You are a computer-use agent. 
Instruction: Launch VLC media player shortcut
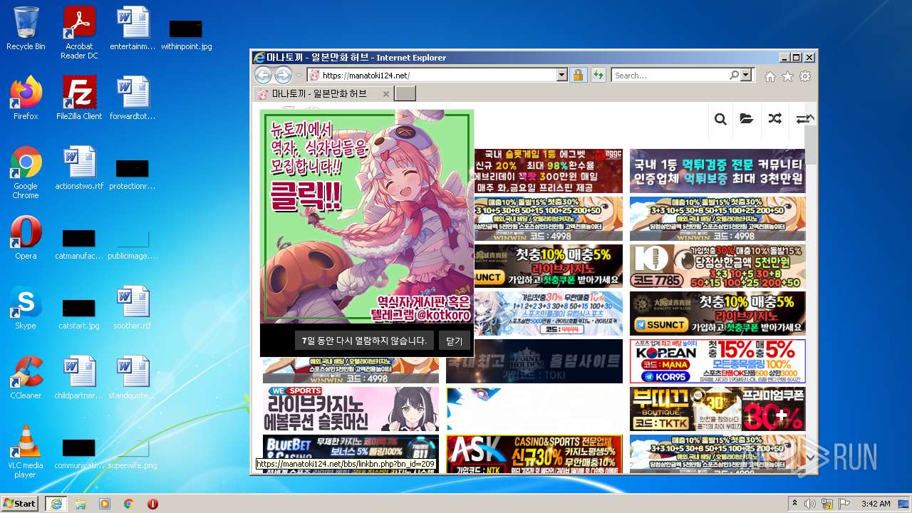(x=26, y=451)
